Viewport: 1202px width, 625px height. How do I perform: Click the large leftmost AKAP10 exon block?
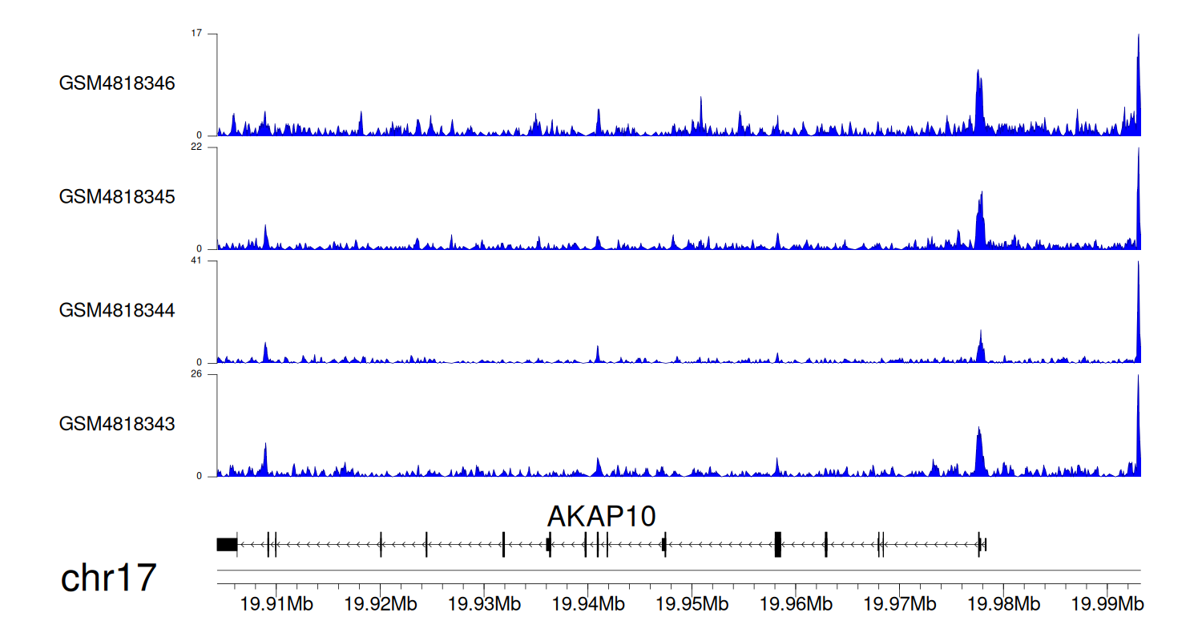[227, 544]
